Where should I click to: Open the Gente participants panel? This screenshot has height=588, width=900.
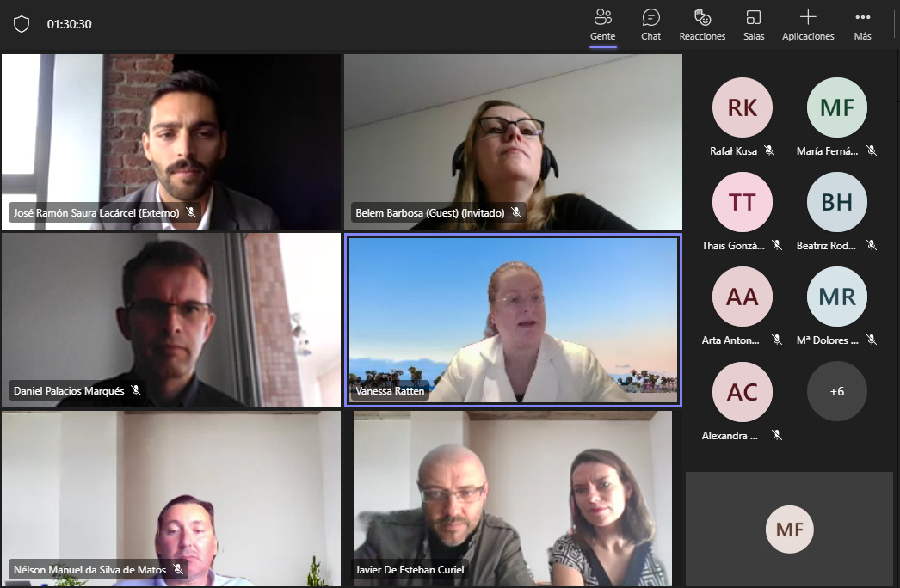(x=602, y=25)
